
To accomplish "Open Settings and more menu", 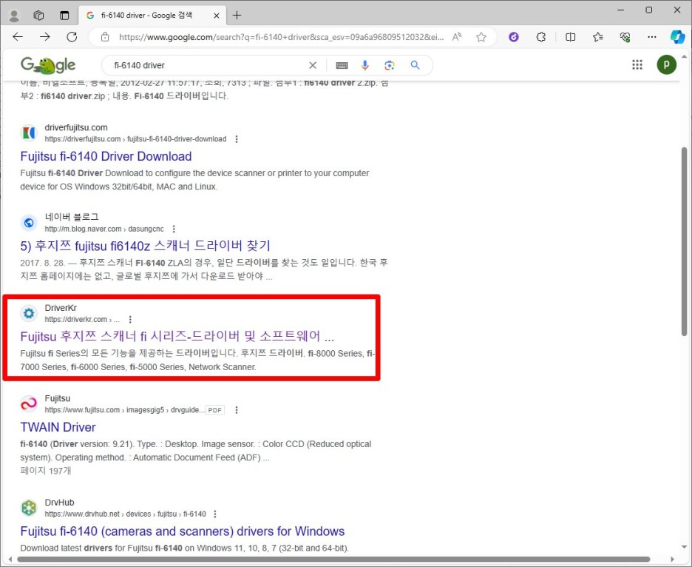I will (x=652, y=37).
